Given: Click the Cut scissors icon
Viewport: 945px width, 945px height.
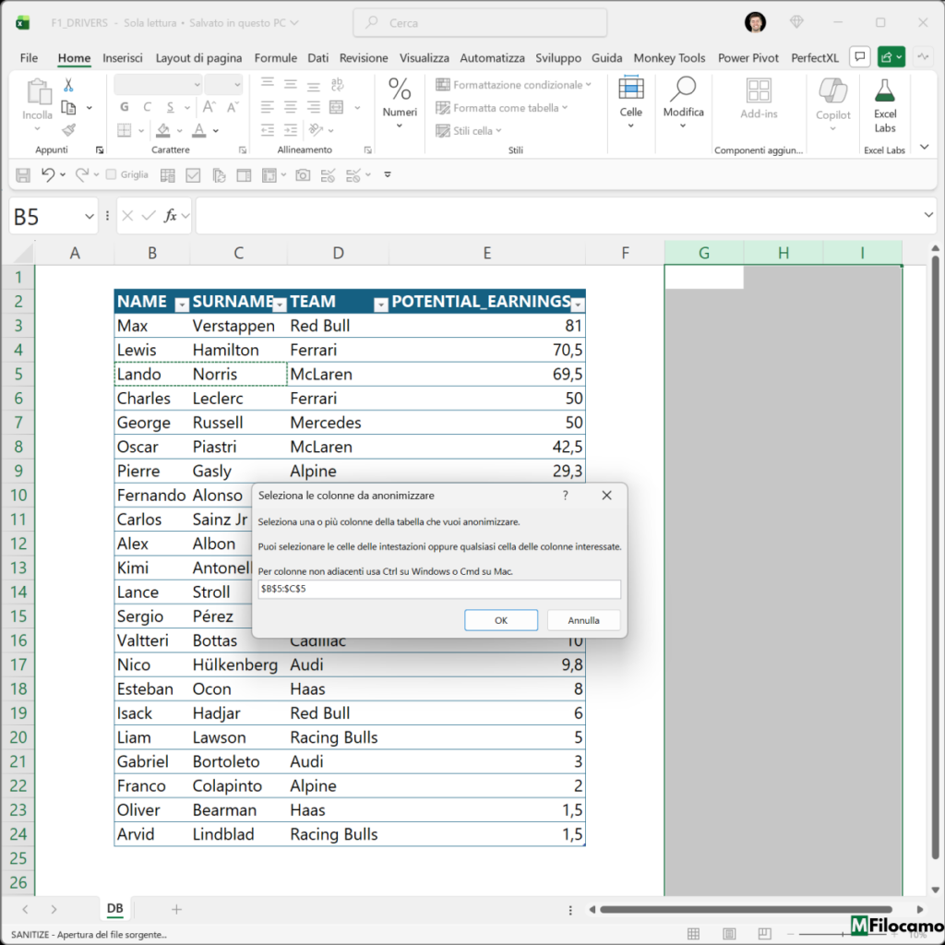Looking at the screenshot, I should click(x=68, y=85).
